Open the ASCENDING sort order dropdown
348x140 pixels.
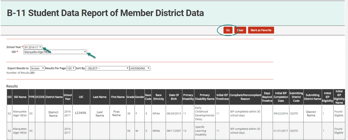pyautogui.click(x=140, y=68)
